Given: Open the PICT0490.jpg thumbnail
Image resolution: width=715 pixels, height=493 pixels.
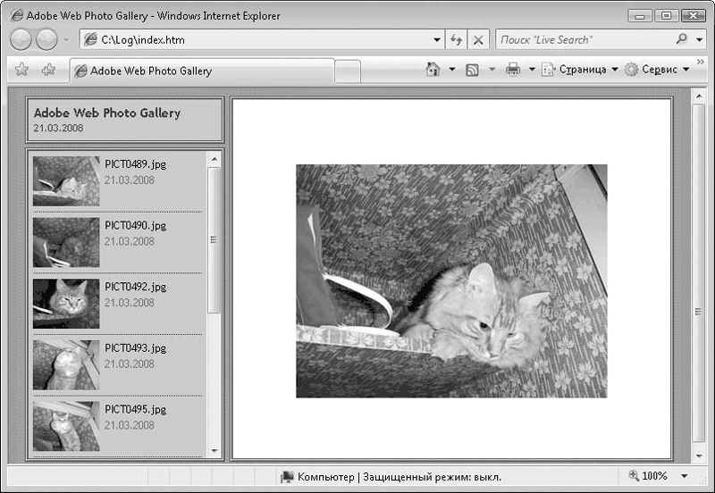Looking at the screenshot, I should pyautogui.click(x=66, y=242).
